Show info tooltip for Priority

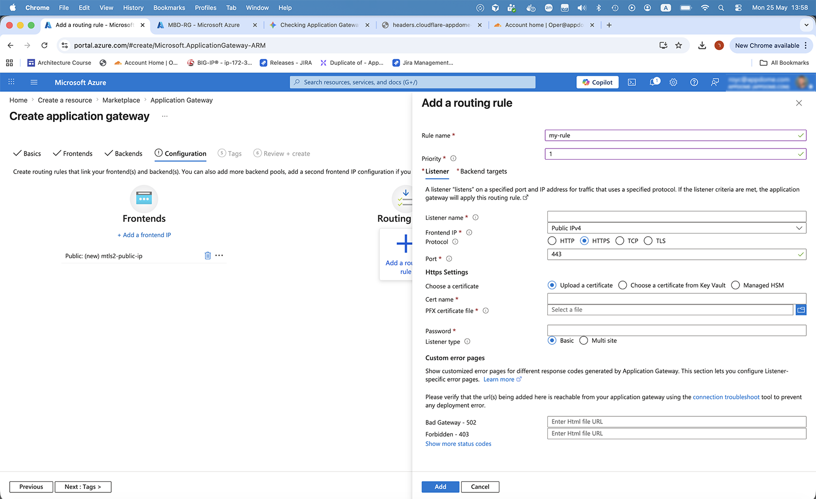coord(453,158)
